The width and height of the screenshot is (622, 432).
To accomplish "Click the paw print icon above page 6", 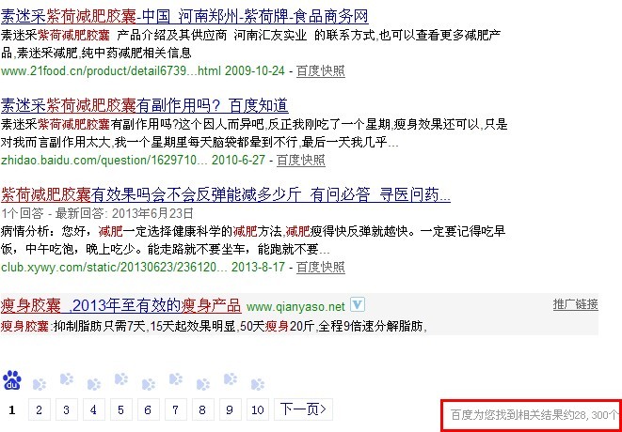I will coord(149,384).
